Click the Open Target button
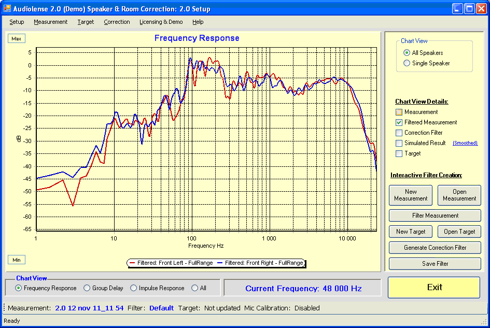Viewport: 490px width, 328px height. coord(459,232)
